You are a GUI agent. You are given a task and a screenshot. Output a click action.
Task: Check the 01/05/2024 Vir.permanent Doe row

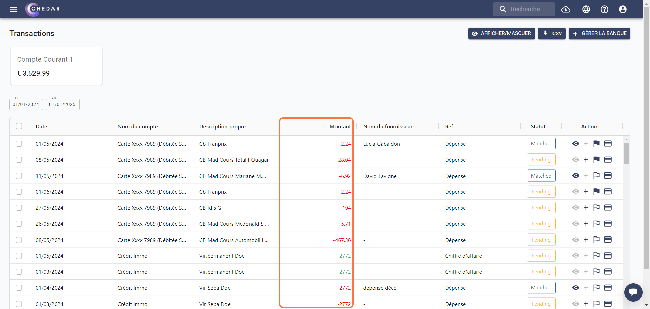19,256
